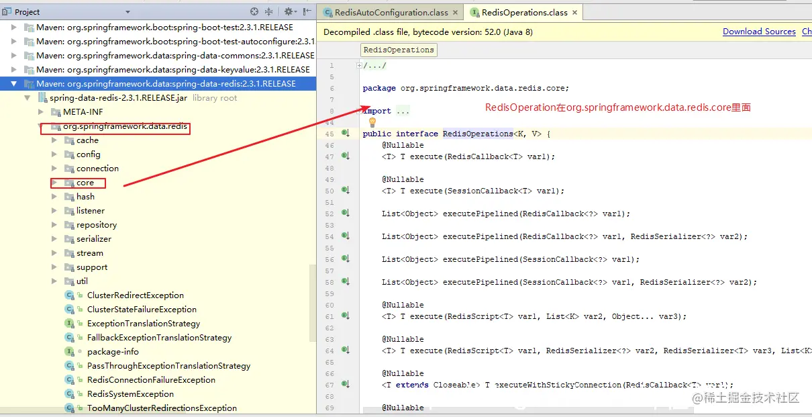Image resolution: width=812 pixels, height=417 pixels.
Task: Click implemented gutter icon on line 61
Action: (346, 316)
